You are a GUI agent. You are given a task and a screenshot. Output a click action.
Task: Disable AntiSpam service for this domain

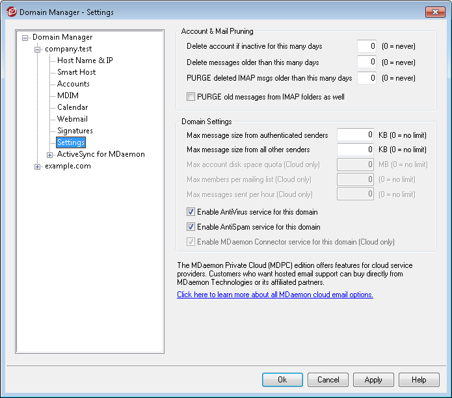tap(191, 227)
